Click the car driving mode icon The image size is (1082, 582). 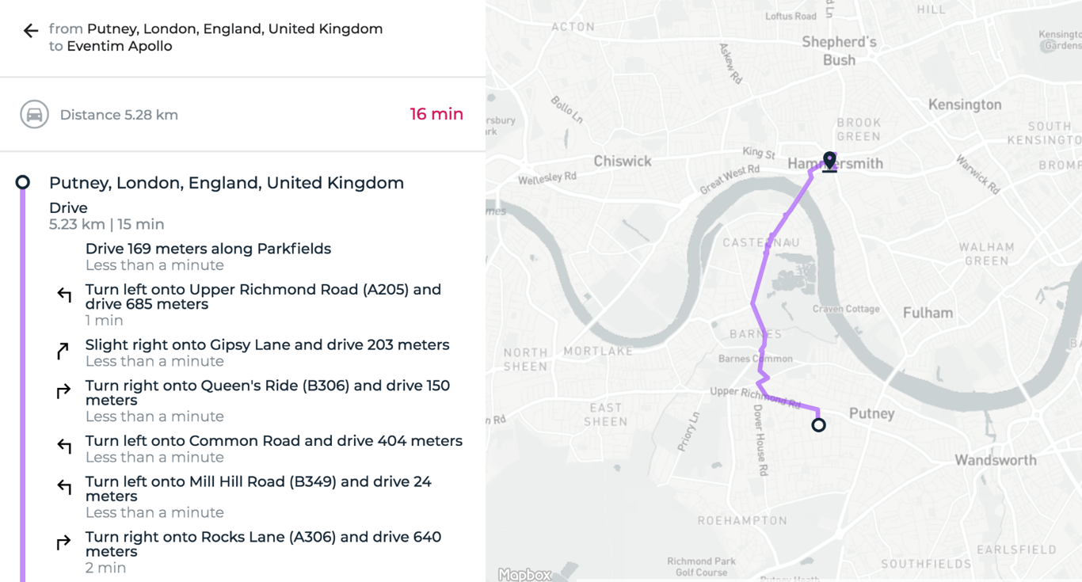35,115
